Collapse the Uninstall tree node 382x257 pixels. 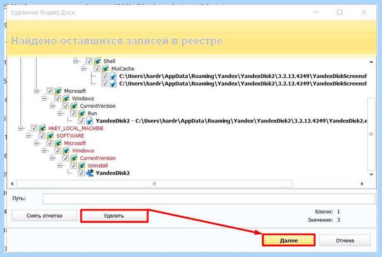coord(60,165)
